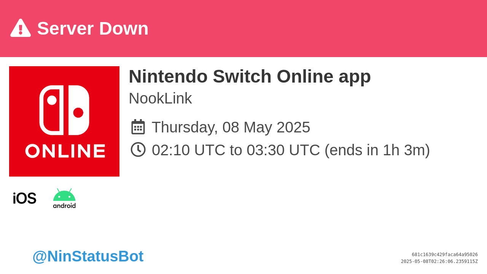Viewport: 487px width, 274px height.
Task: Click the left Joy-Con in the logo
Action: click(51, 110)
